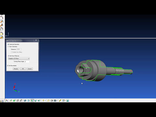This screenshot has width=156, height=117.
Task: Click the second teal rotate view icon
Action: click(x=28, y=100)
